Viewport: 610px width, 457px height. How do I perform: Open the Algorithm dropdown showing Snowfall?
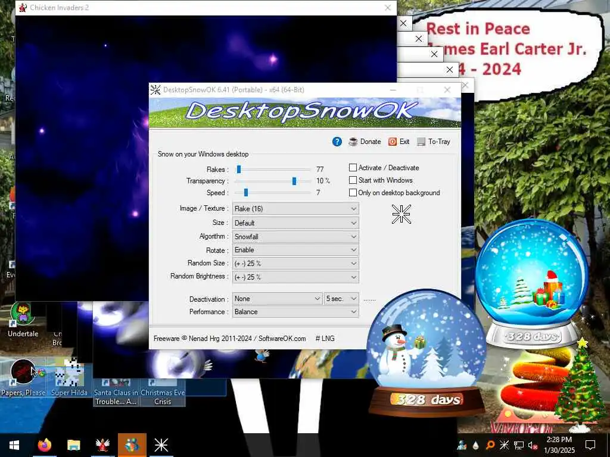pyautogui.click(x=295, y=237)
